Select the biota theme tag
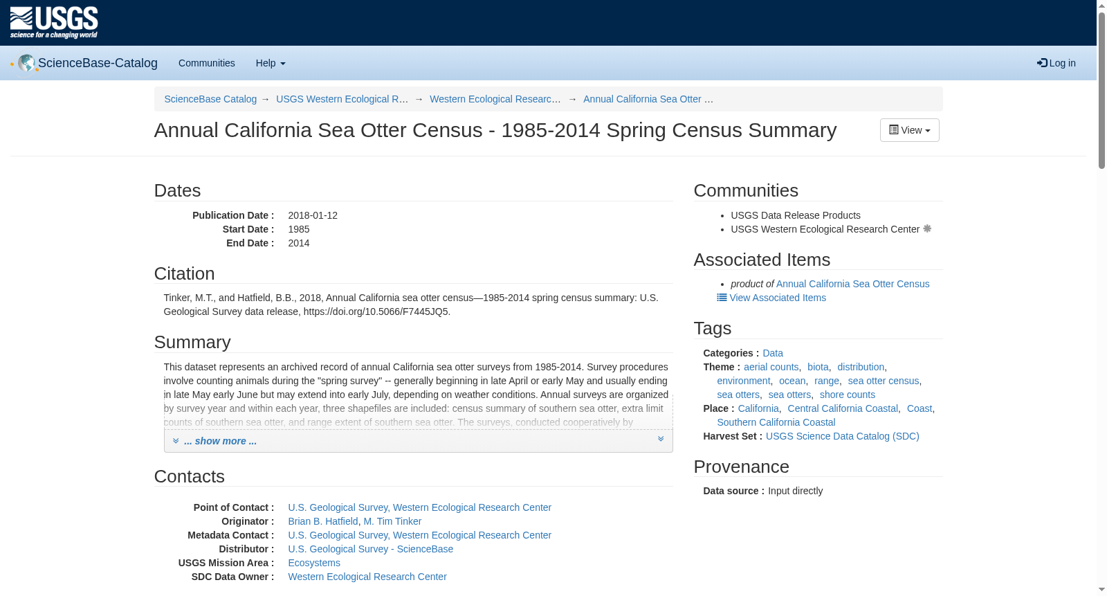The image size is (1107, 596). pos(818,367)
